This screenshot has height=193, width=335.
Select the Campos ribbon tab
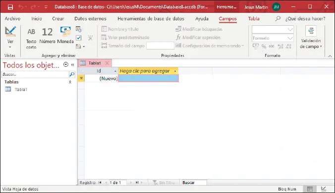(227, 19)
